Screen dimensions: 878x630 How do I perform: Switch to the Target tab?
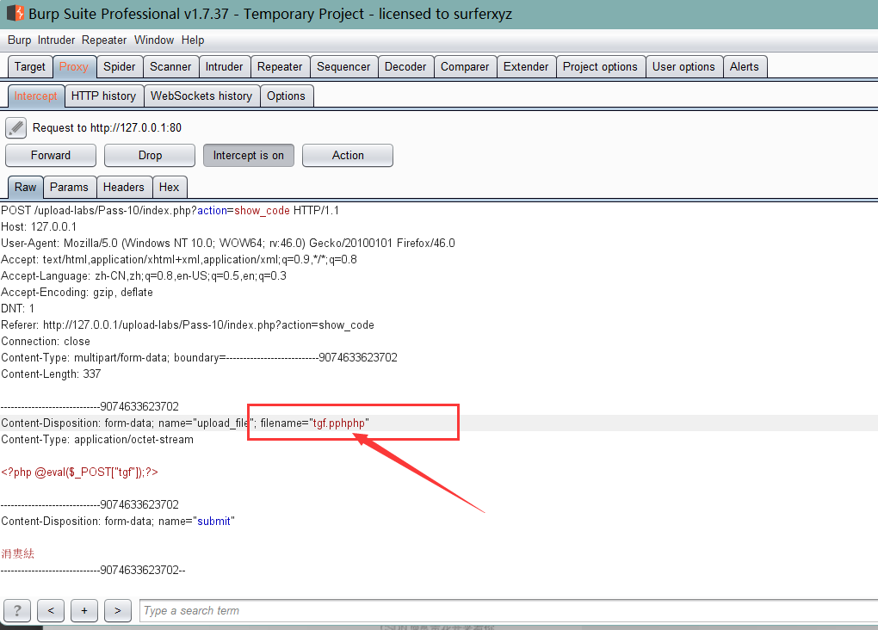click(x=30, y=66)
